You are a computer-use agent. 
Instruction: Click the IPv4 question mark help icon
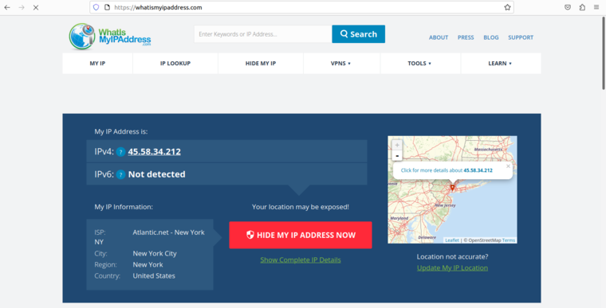[120, 152]
